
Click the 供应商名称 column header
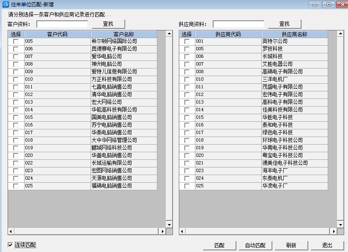tap(295, 34)
